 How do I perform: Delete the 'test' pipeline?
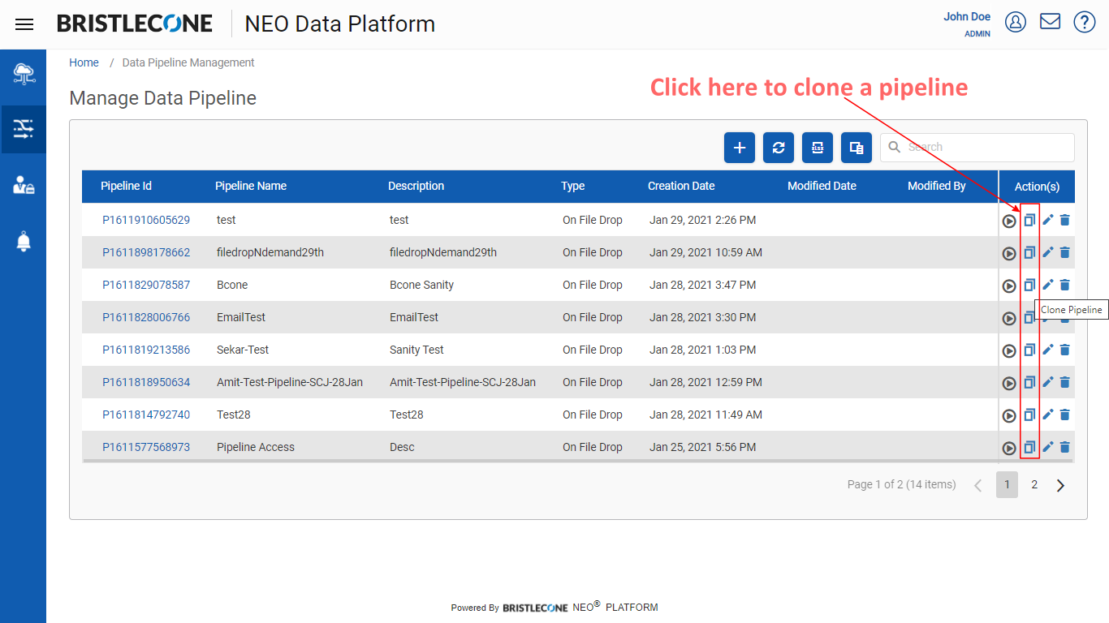click(x=1065, y=220)
